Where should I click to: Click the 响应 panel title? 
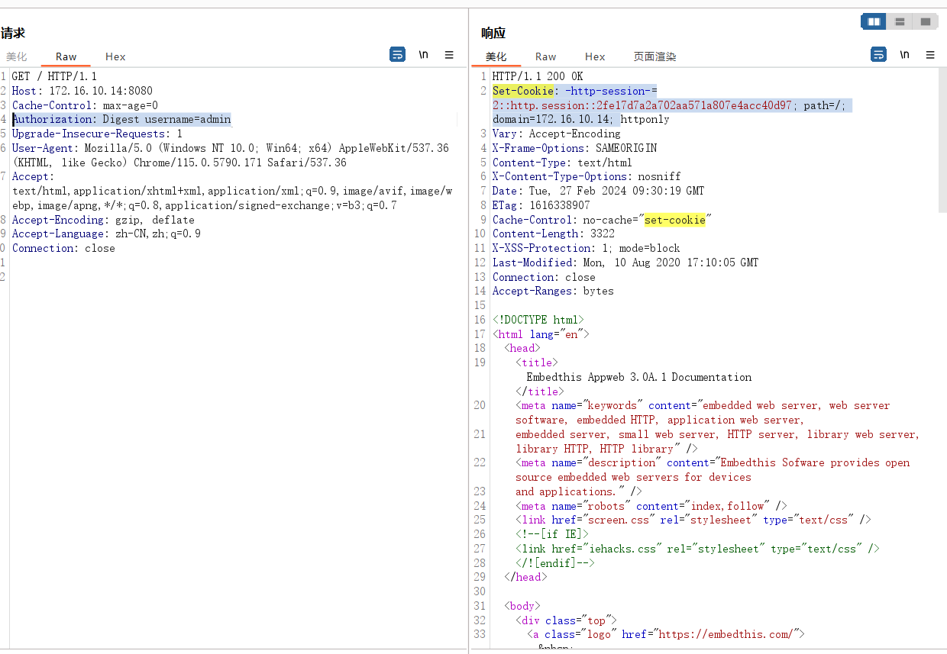coord(493,33)
